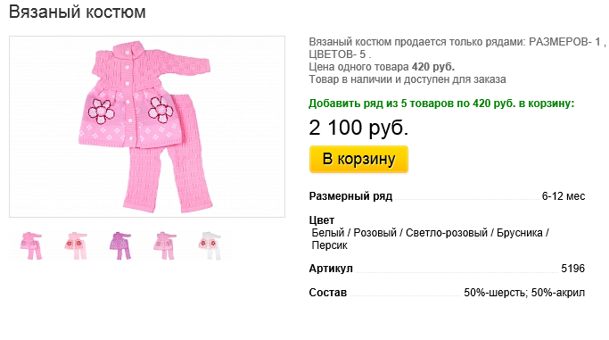The image size is (609, 340).
Task: Click the Цвет section label
Action: point(322,220)
